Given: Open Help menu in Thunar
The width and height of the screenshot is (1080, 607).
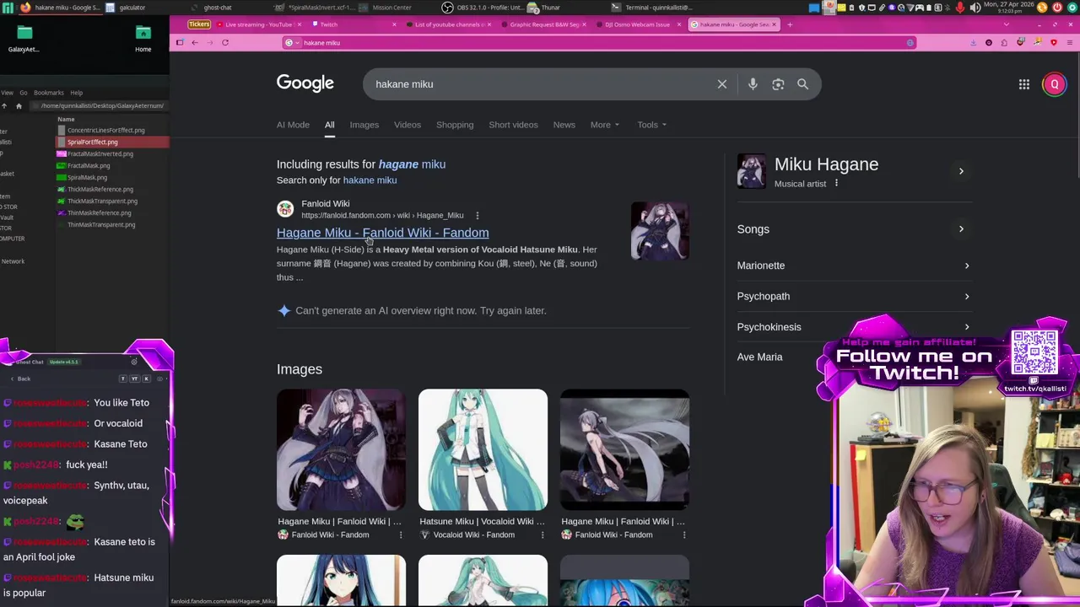Looking at the screenshot, I should (76, 93).
